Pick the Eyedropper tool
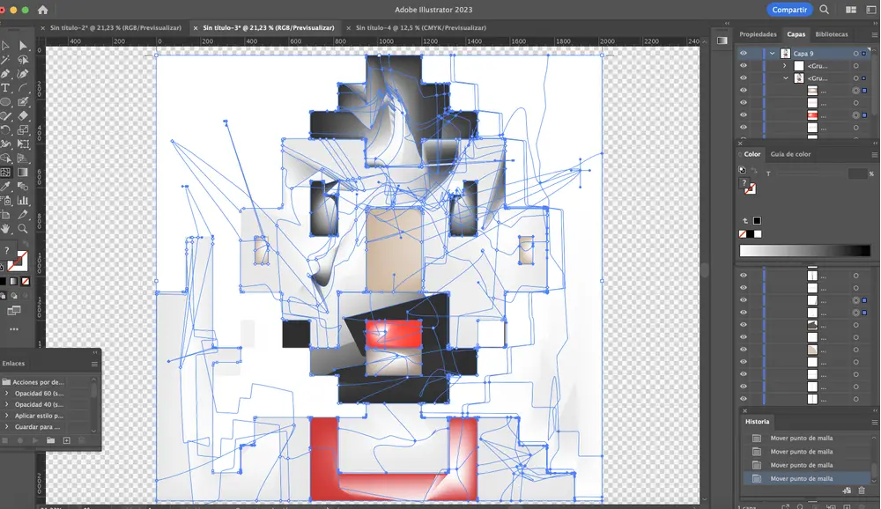 (x=5, y=187)
